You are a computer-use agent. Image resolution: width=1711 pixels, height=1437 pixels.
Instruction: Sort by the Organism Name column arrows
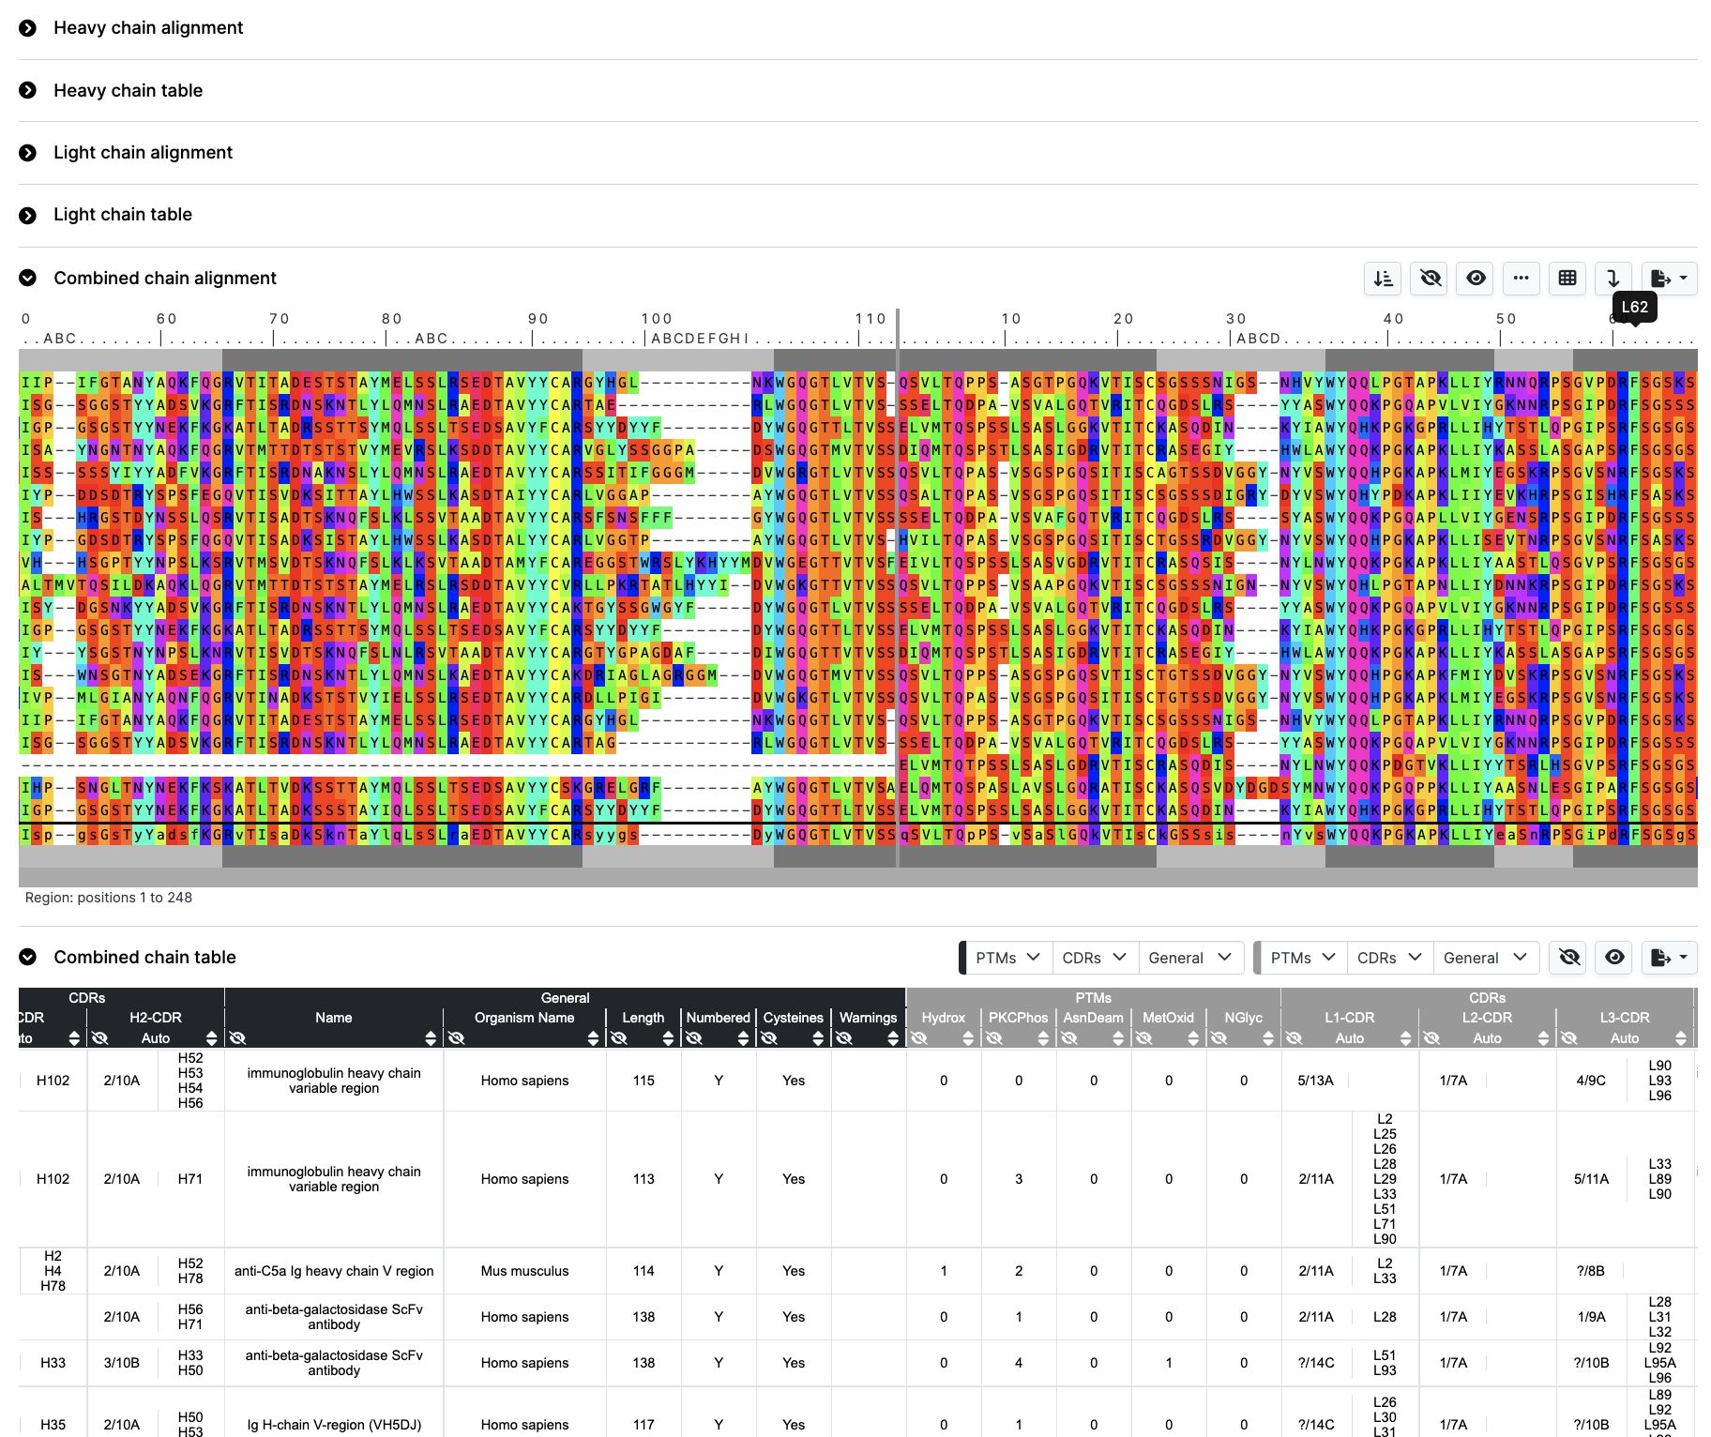[x=593, y=1038]
